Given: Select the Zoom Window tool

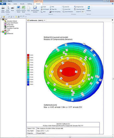Looking at the screenshot, I should (x=68, y=11).
